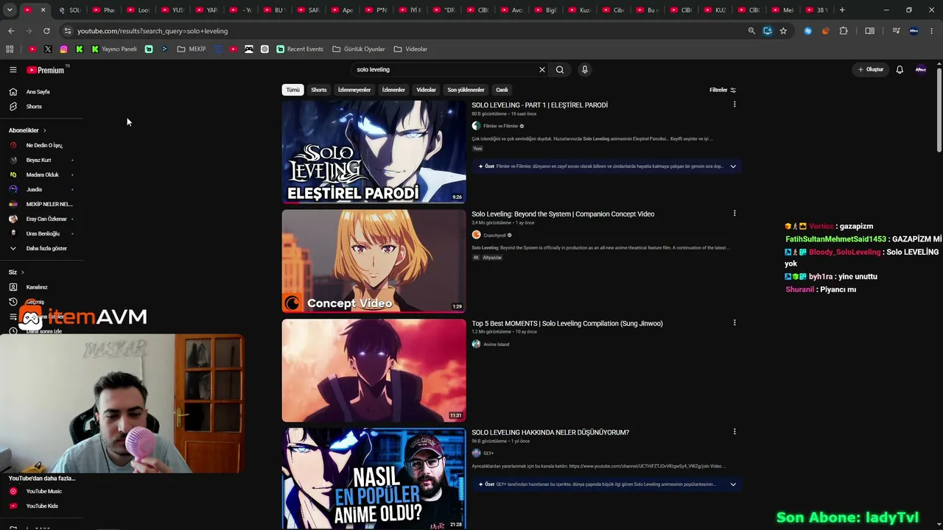This screenshot has height=530, width=943.
Task: Select the İzlenmeyenler filter chip
Action: [x=354, y=90]
